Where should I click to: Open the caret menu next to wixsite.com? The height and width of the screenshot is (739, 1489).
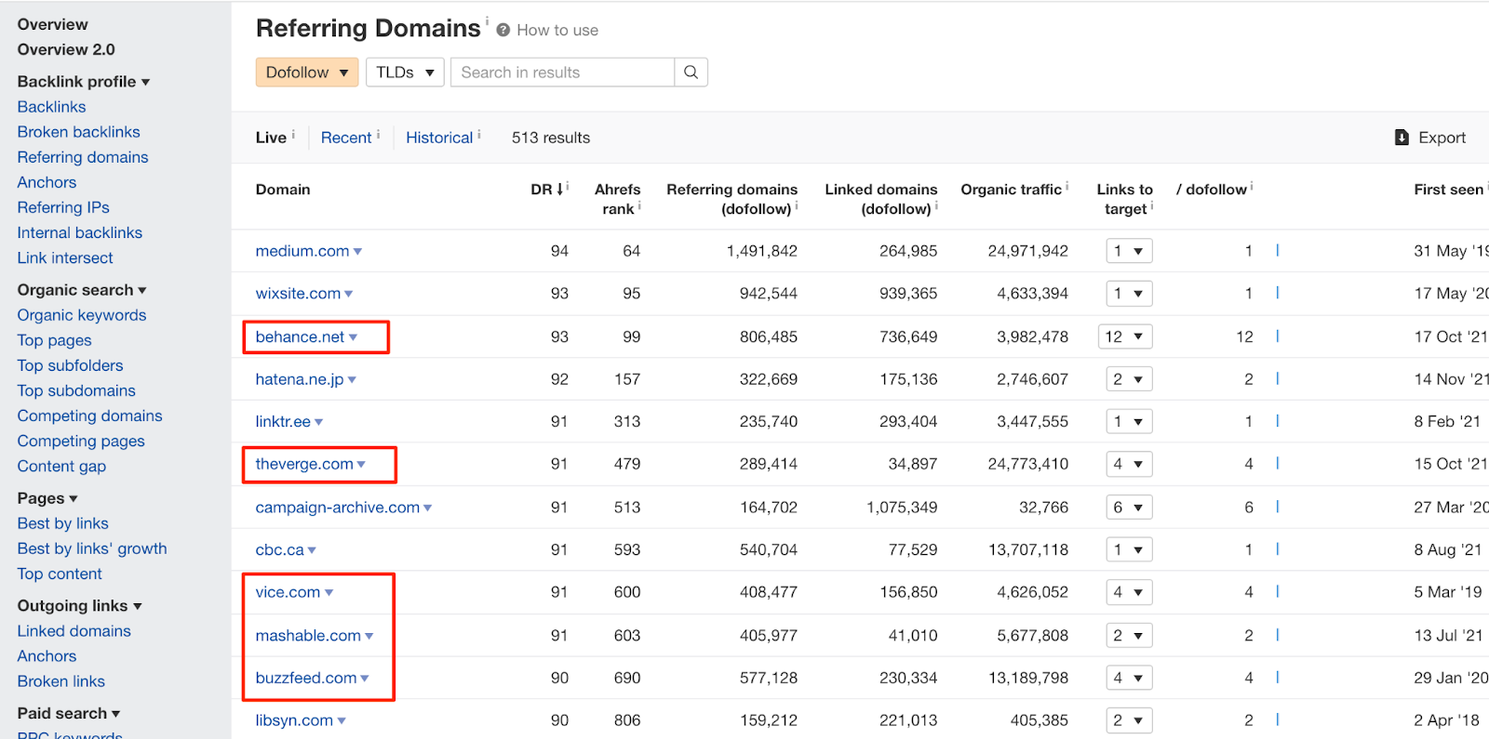349,295
